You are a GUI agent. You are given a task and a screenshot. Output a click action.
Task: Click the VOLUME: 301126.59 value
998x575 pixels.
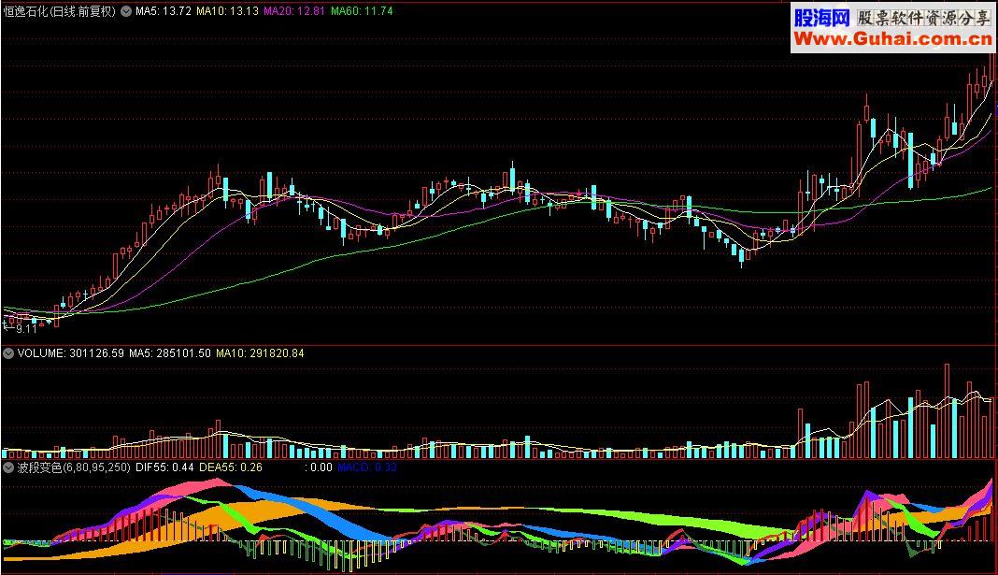(x=71, y=352)
